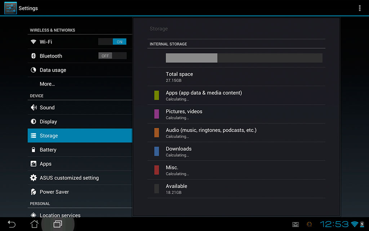The image size is (369, 231).
Task: Expand More… wireless options
Action: point(47,84)
